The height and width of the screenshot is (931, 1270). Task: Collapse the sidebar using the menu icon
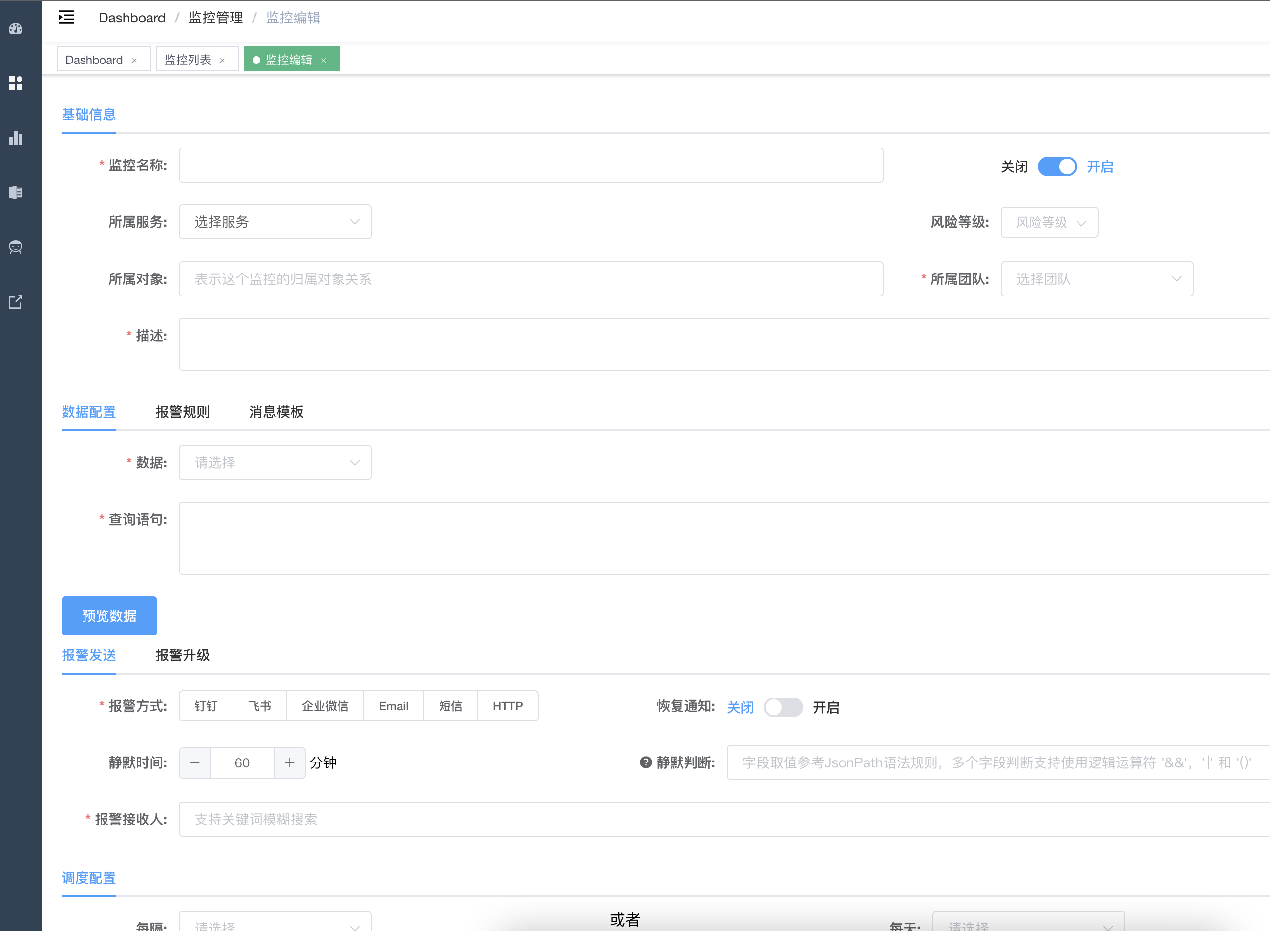(66, 18)
